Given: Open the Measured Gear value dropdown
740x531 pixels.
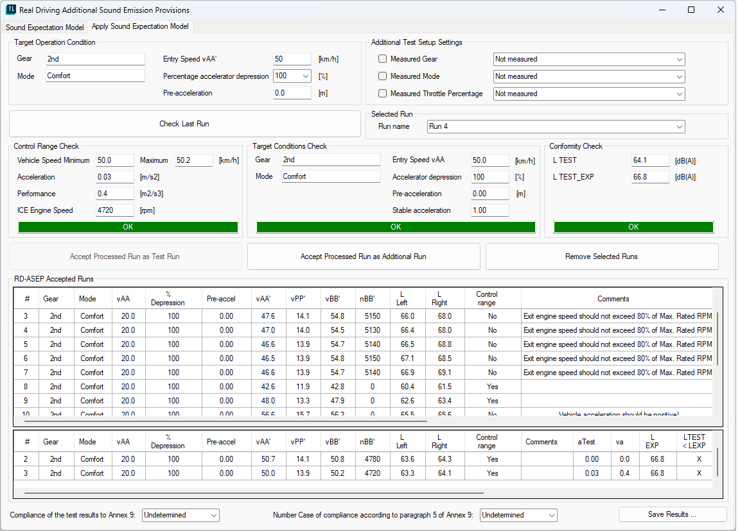Looking at the screenshot, I should pyautogui.click(x=589, y=59).
